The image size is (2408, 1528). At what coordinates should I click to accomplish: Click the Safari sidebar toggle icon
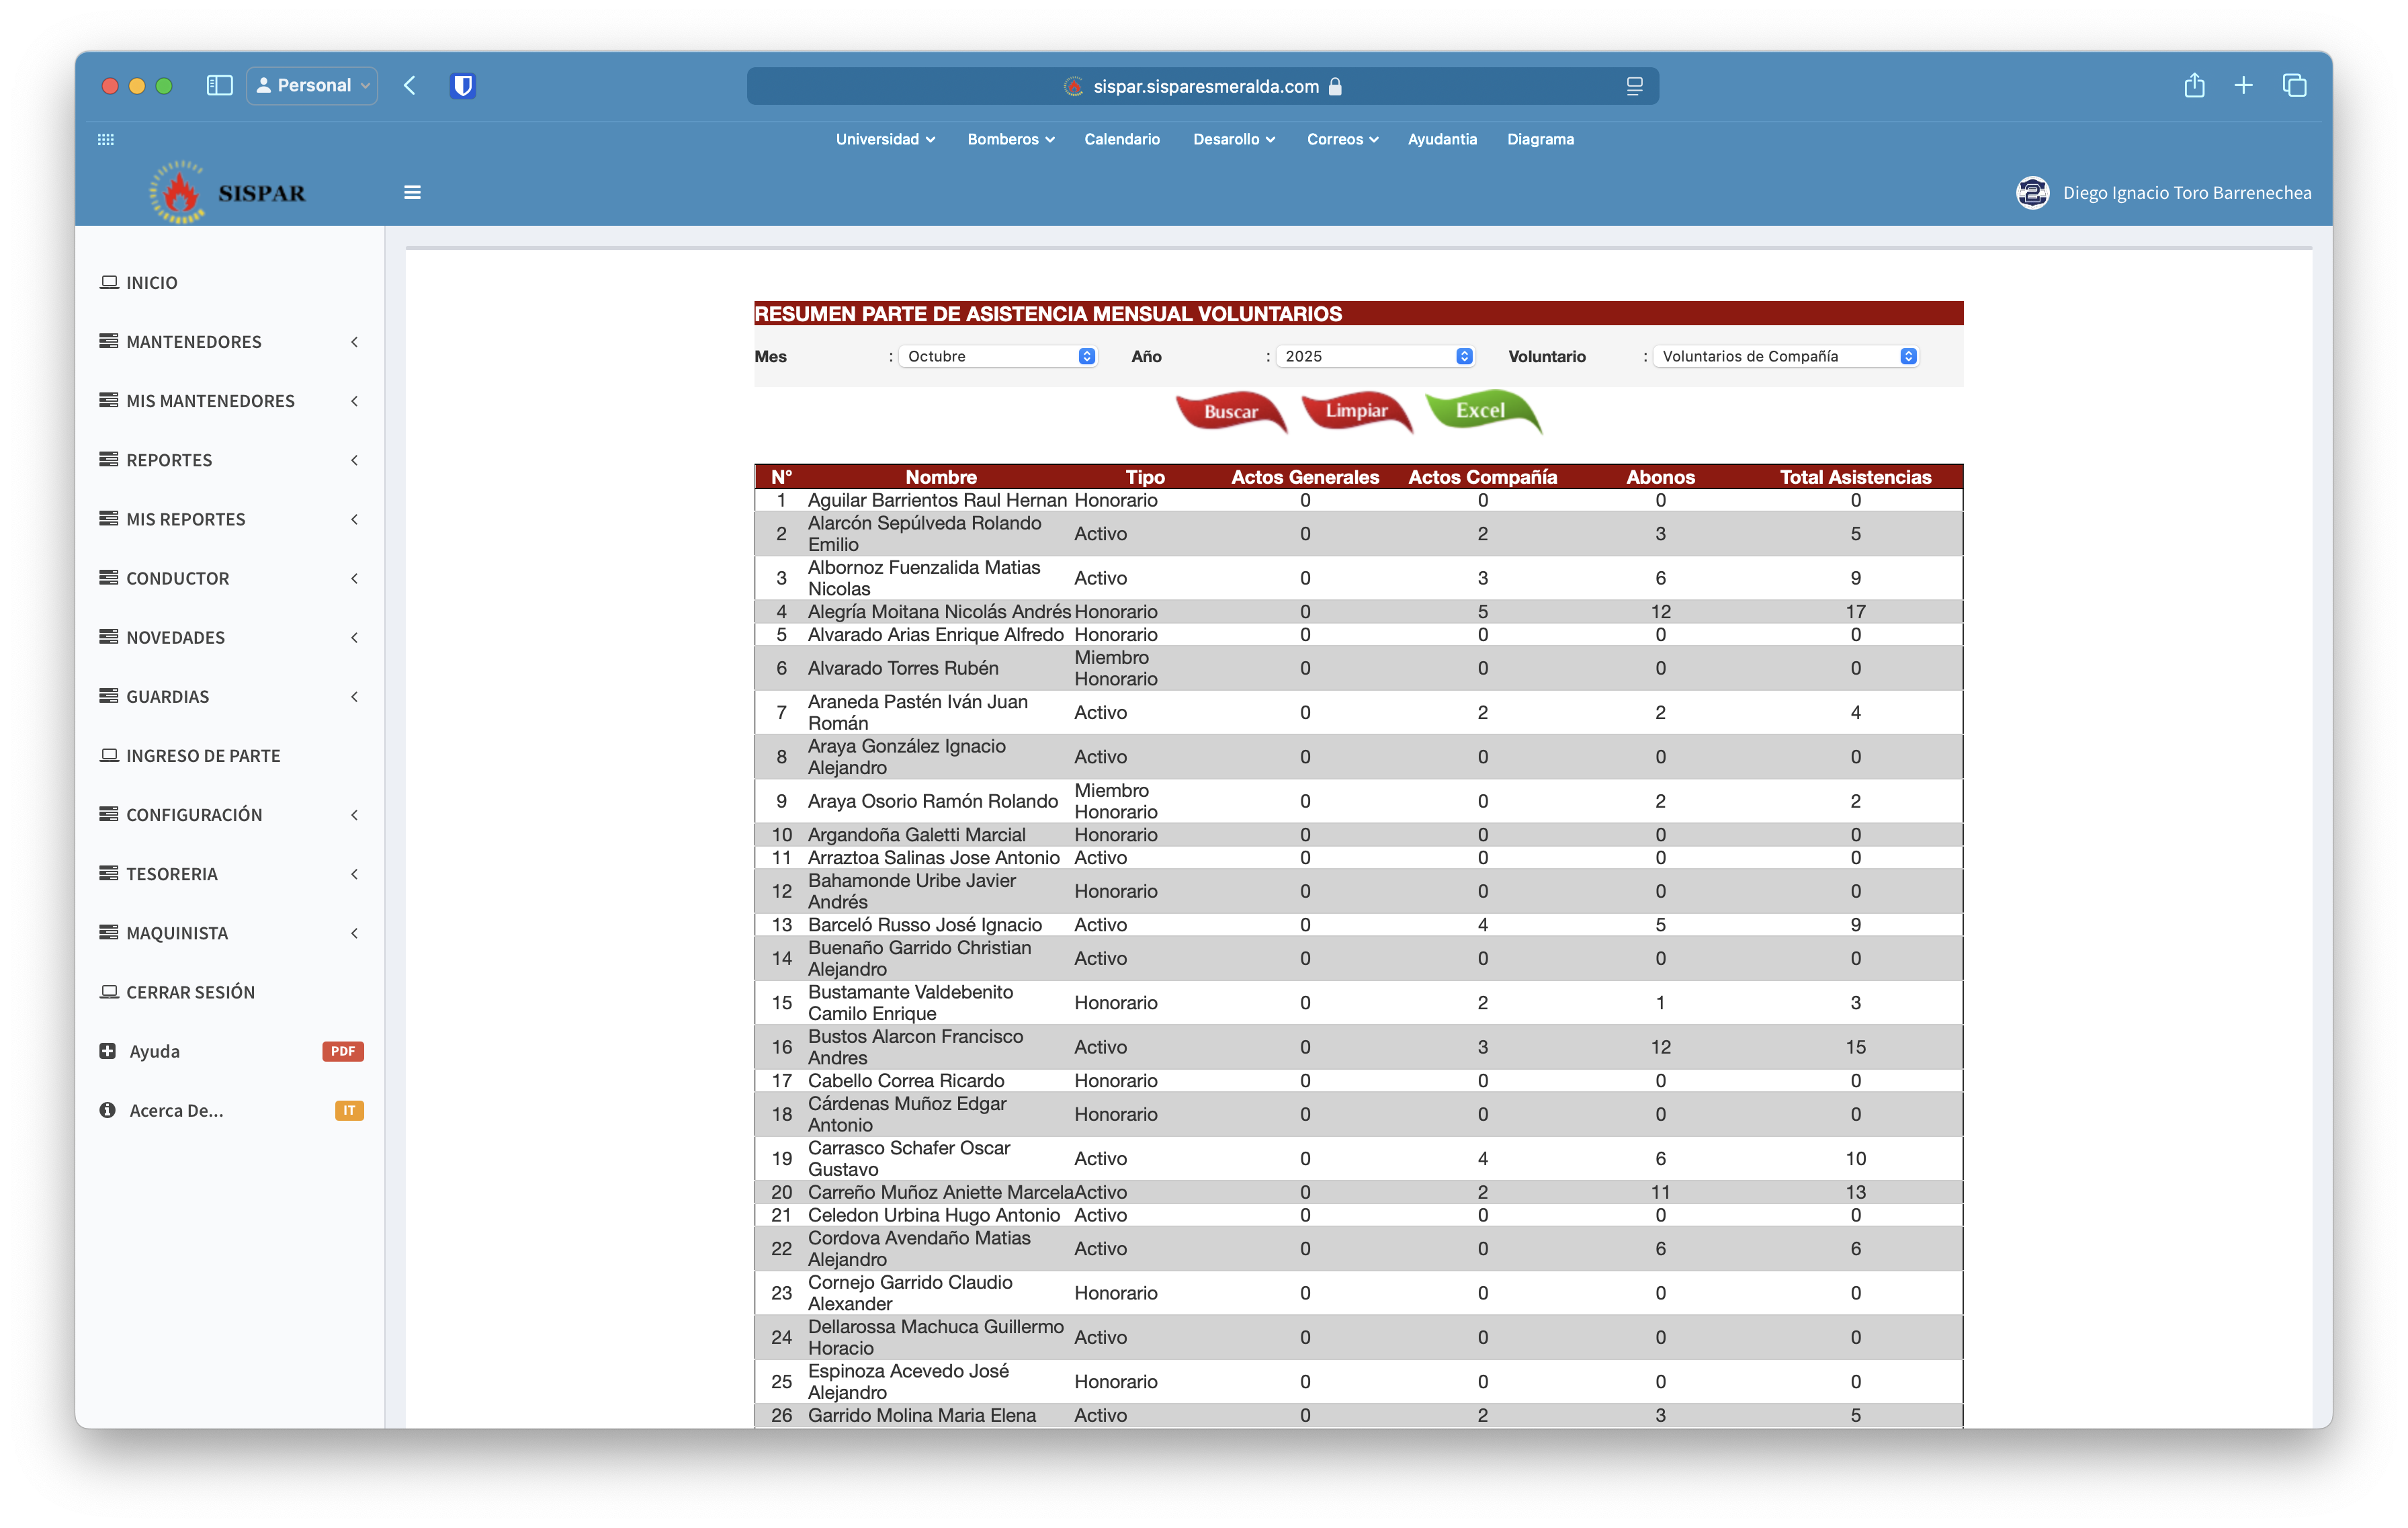[219, 86]
